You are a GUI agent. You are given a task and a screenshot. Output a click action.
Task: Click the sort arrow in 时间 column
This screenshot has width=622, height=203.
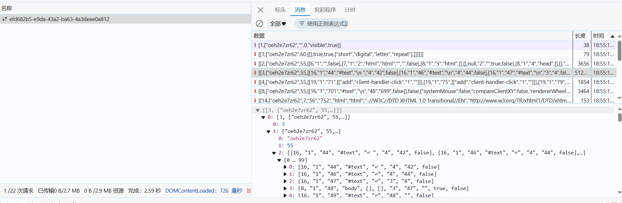tap(612, 36)
